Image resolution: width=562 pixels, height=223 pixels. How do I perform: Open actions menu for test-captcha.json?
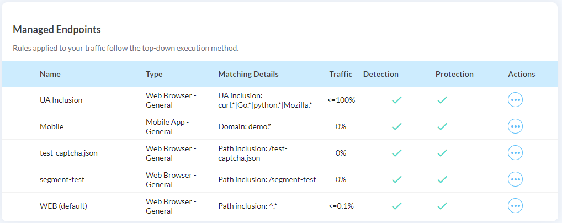[515, 153]
